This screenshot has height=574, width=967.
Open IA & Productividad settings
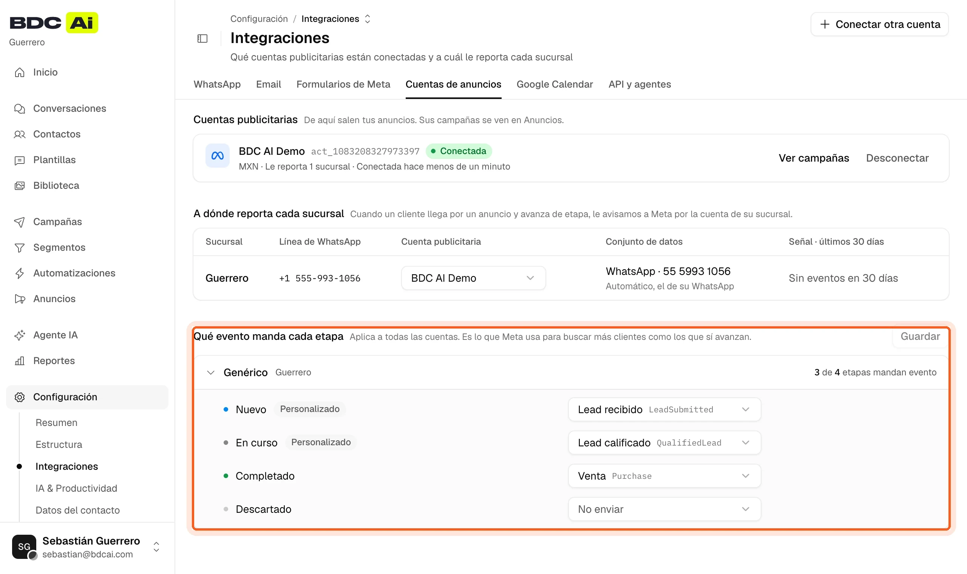tap(76, 489)
